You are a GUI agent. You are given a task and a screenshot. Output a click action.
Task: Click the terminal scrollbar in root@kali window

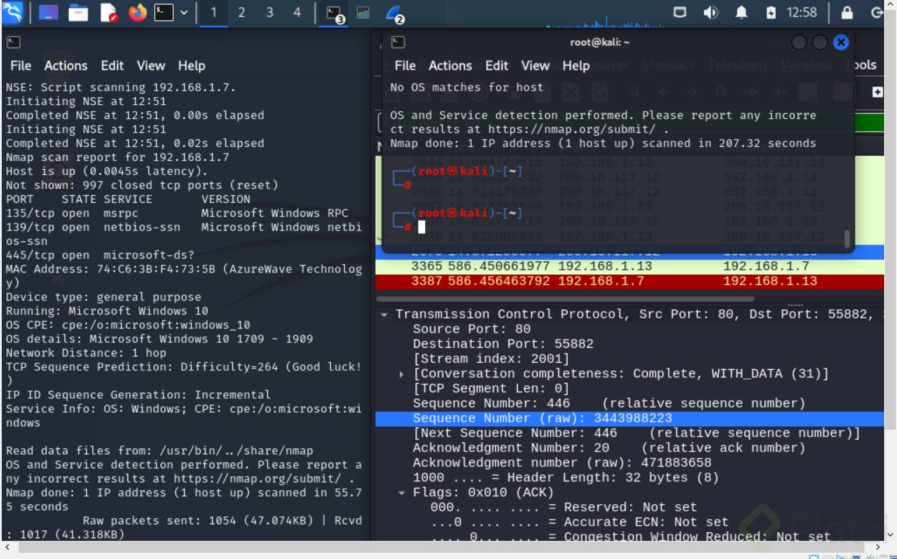point(847,238)
